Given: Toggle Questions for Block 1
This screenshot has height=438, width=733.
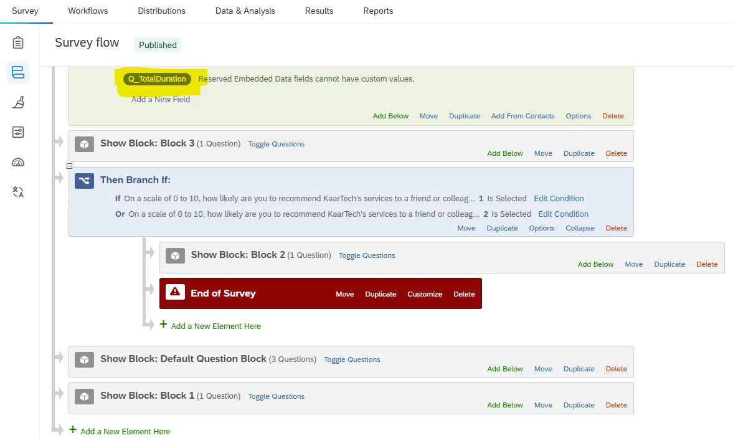Looking at the screenshot, I should tap(276, 396).
